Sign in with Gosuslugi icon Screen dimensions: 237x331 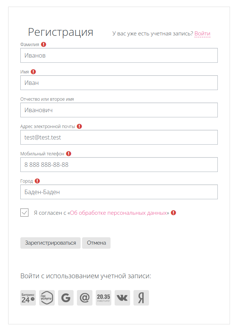click(x=47, y=298)
